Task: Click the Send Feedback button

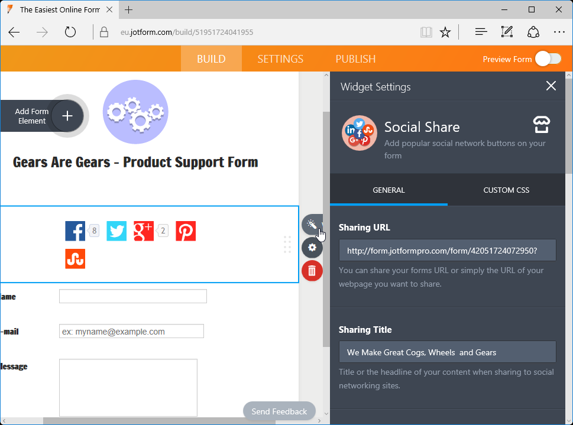Action: [x=279, y=411]
